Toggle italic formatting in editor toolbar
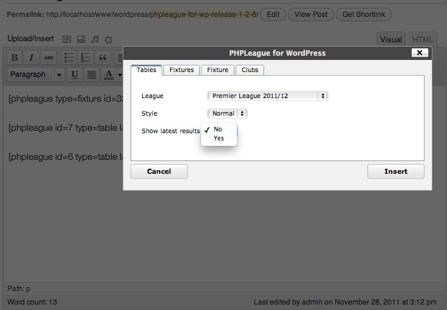The image size is (447, 310). [32, 58]
